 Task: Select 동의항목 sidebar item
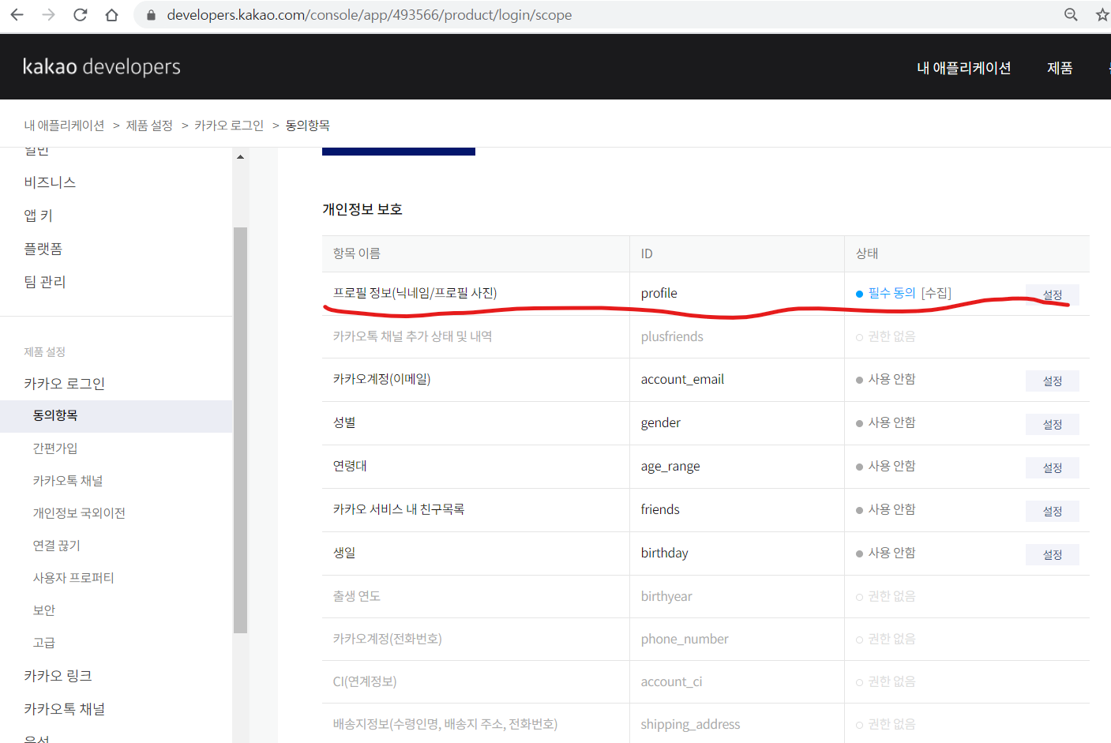pos(116,415)
